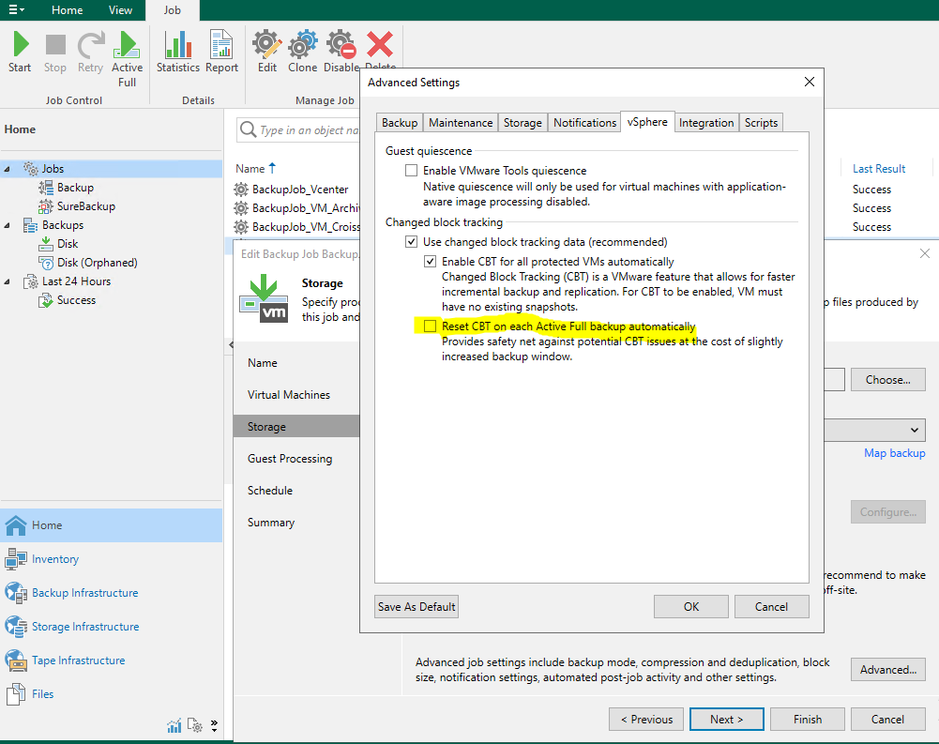Viewport: 939px width, 744px height.
Task: Select the BackupJob_VM_Archi job row
Action: coord(306,208)
